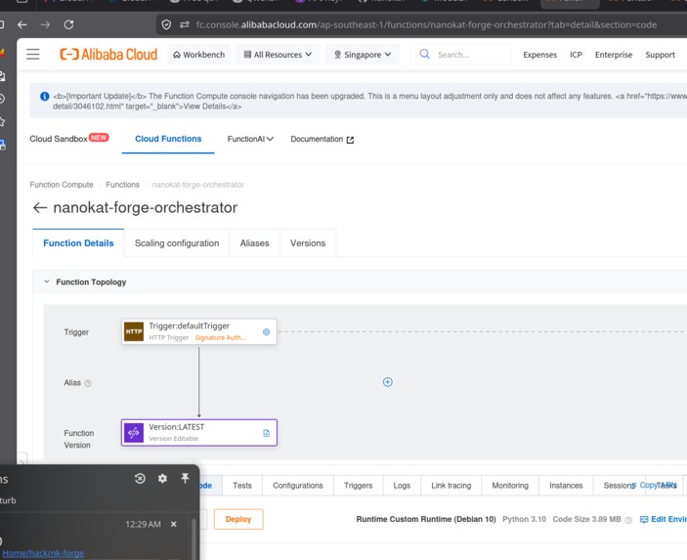Switch to the Tests tab
The width and height of the screenshot is (687, 560).
[x=242, y=486]
